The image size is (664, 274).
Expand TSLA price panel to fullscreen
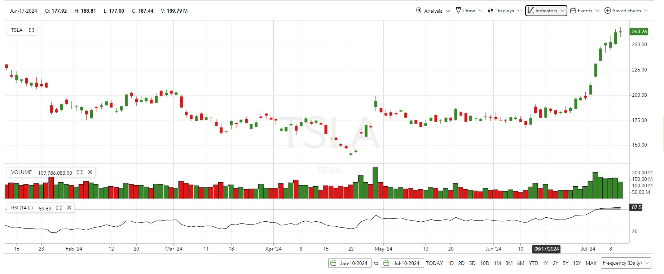[31, 30]
